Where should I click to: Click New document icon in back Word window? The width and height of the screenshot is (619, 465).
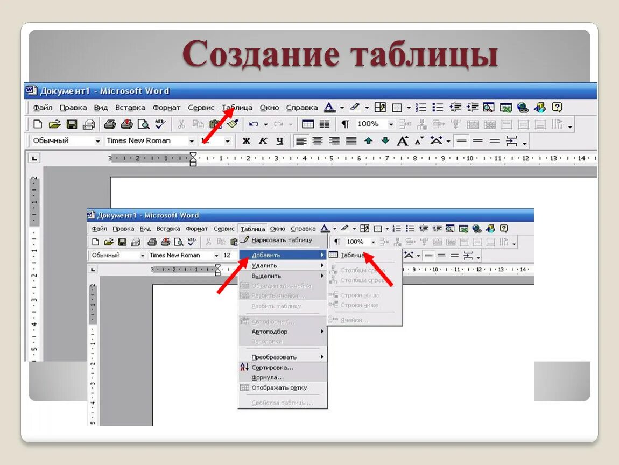point(38,124)
